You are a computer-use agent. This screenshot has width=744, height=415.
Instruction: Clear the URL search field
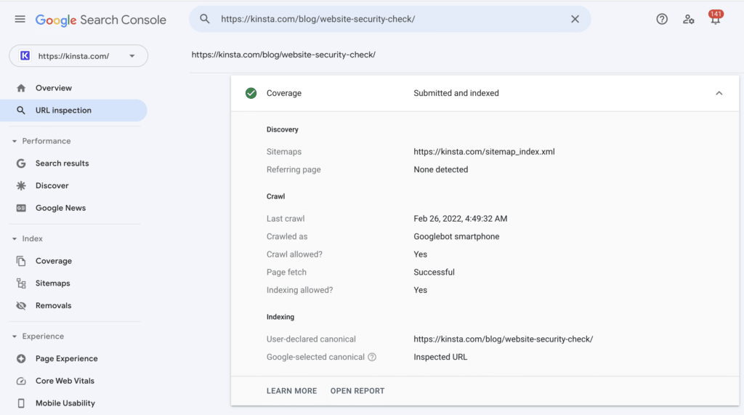tap(575, 19)
